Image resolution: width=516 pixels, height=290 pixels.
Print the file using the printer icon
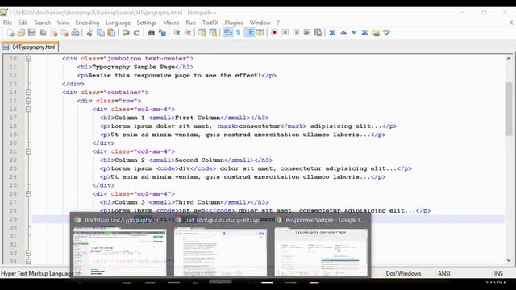[75, 33]
